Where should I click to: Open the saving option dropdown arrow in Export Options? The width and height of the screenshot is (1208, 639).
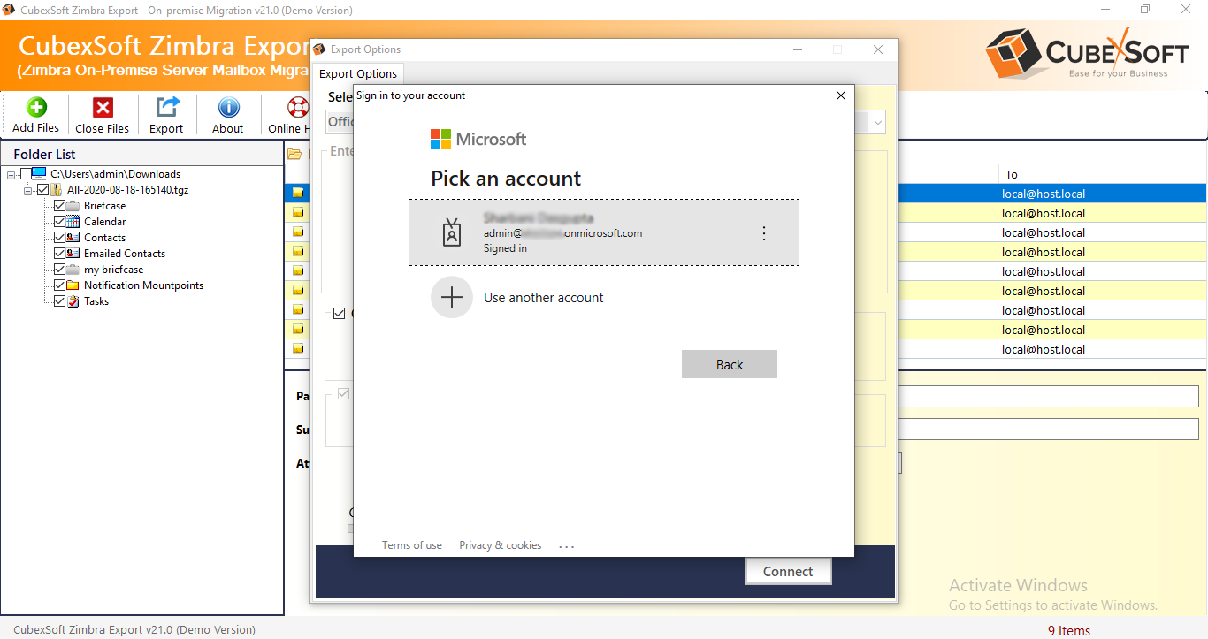877,122
